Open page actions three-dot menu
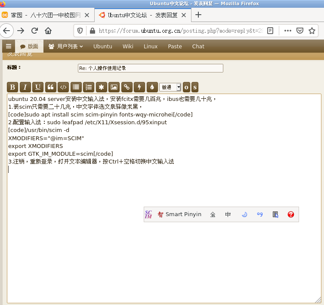Image resolution: width=324 pixels, height=305 pixels. click(287, 31)
